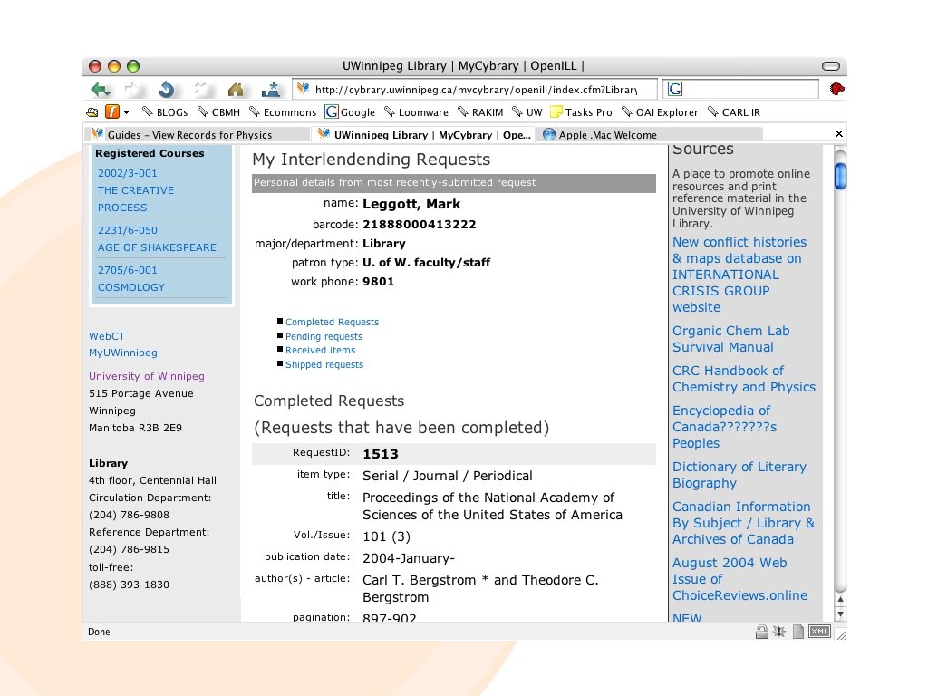Screen dimensions: 928x696
Task: Click the RequestID value 1513
Action: 381,454
